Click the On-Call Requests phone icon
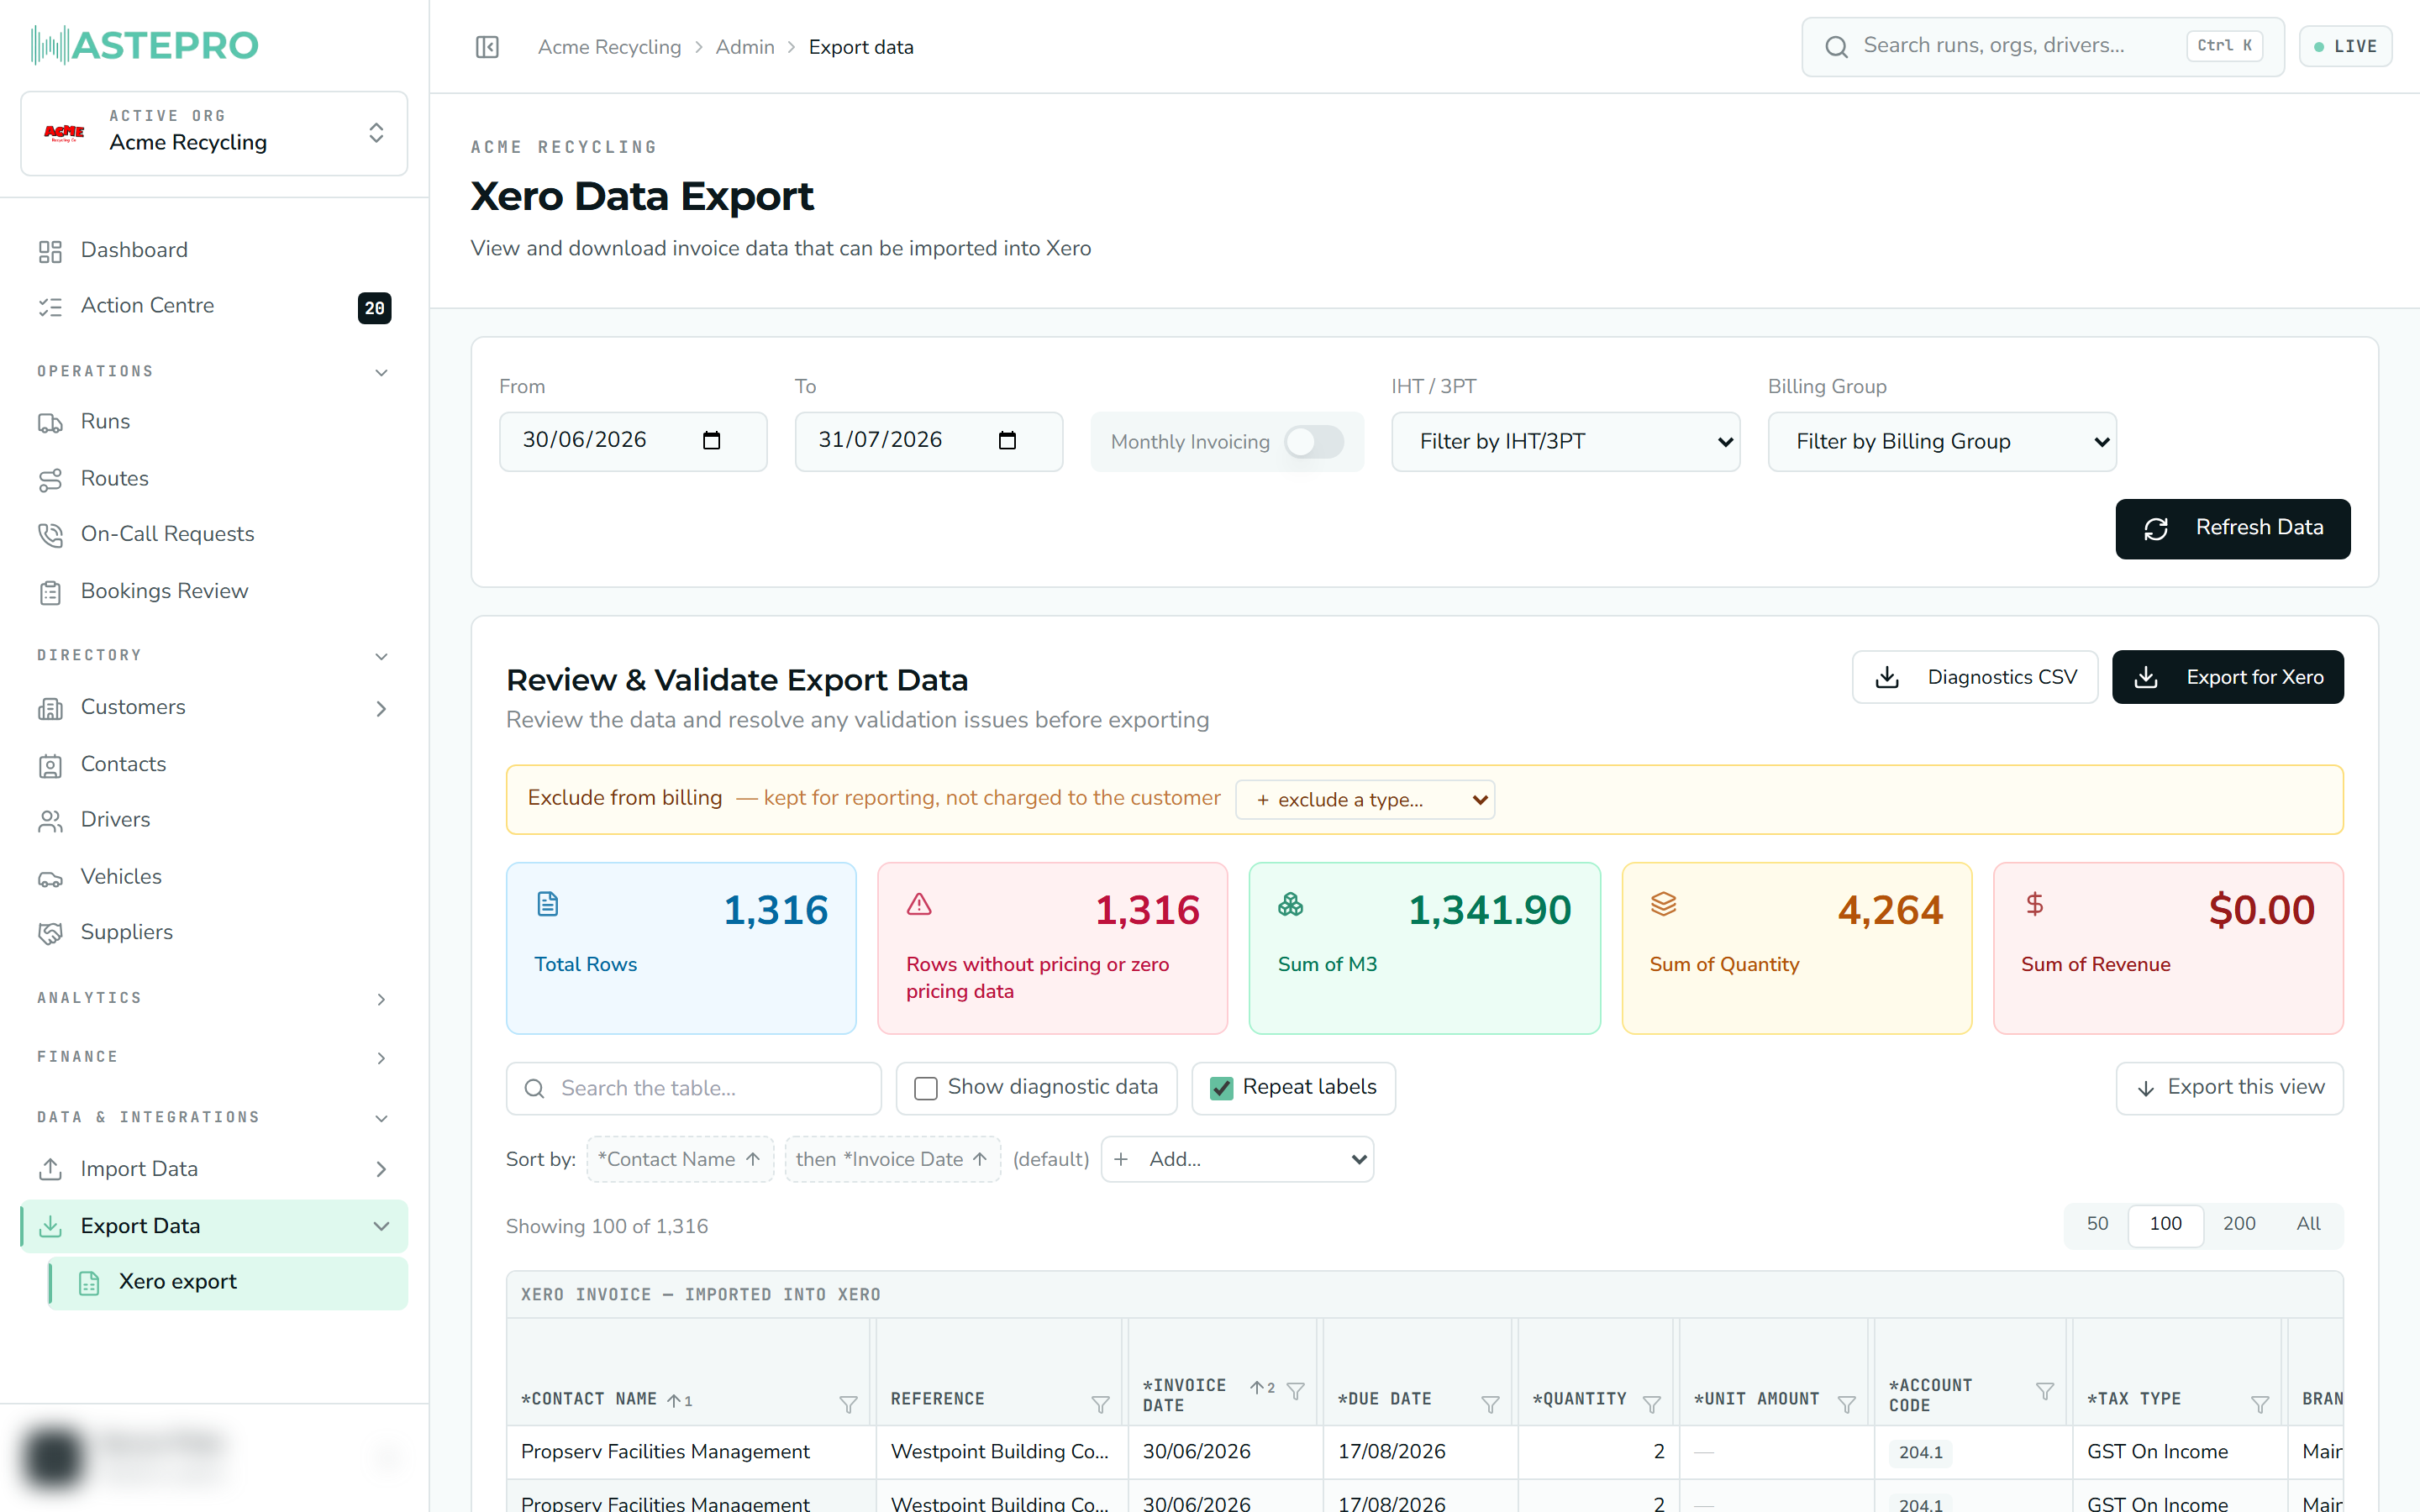 [x=50, y=535]
